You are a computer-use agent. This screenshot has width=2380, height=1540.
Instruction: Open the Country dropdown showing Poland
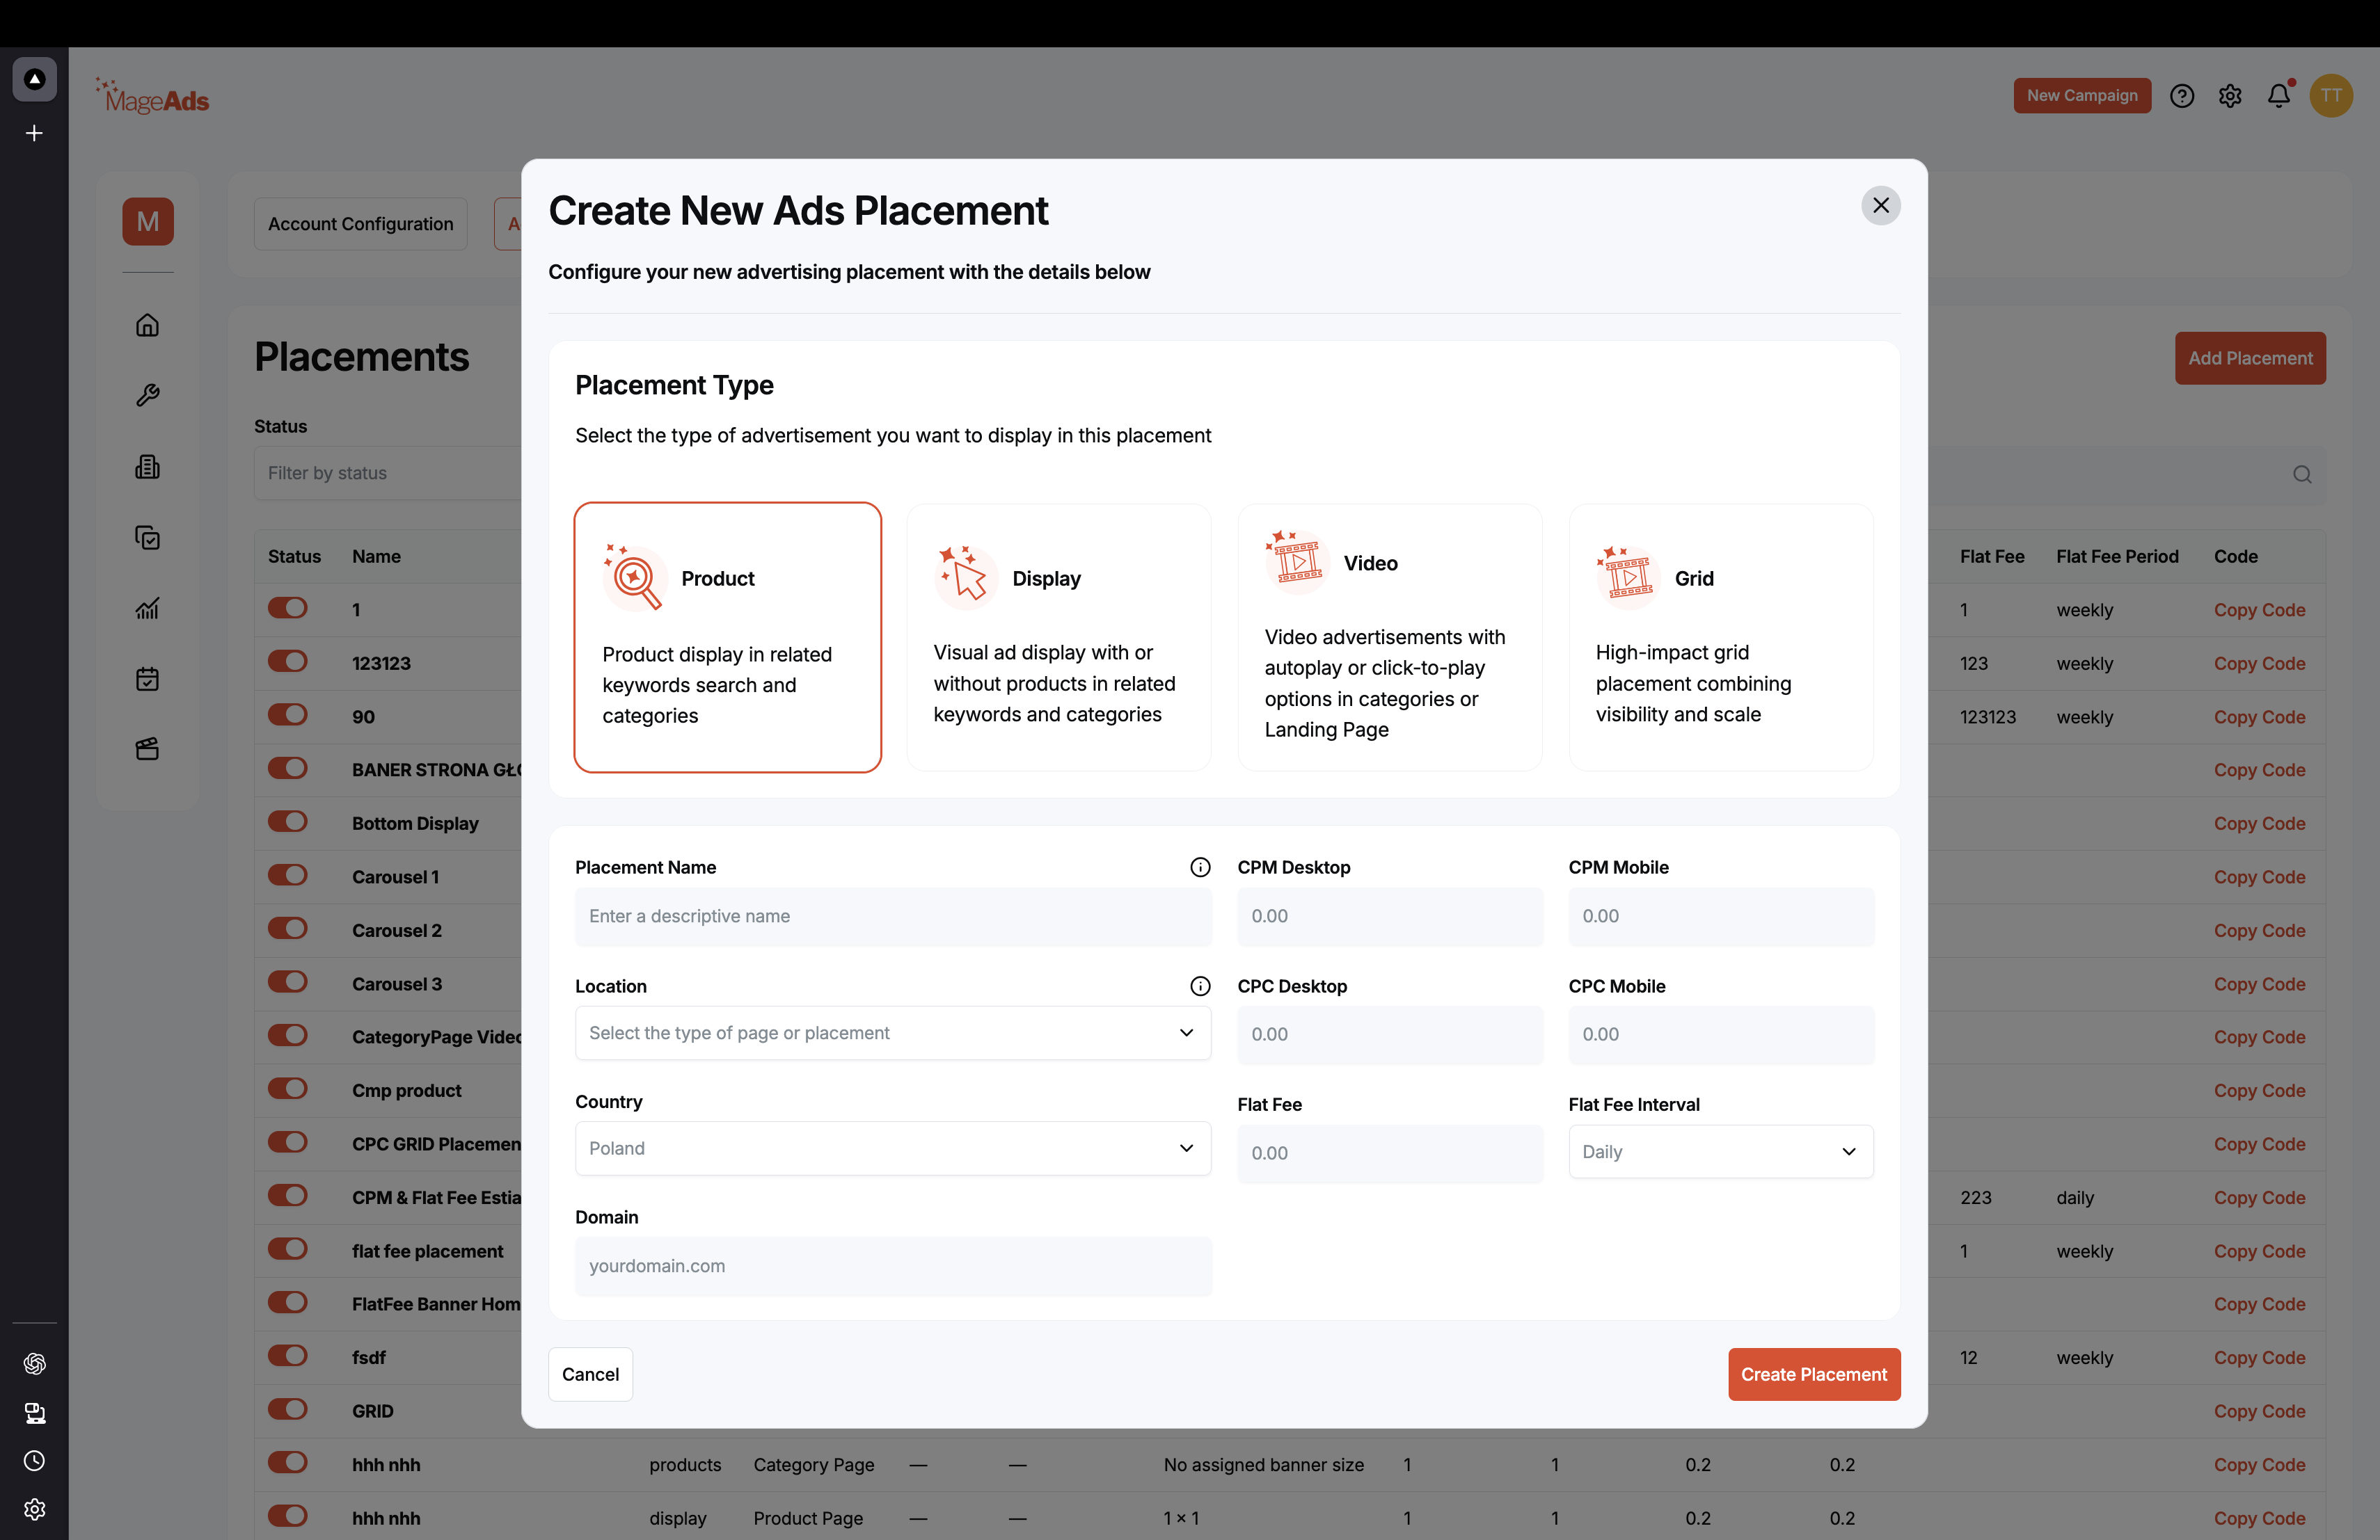coord(893,1148)
